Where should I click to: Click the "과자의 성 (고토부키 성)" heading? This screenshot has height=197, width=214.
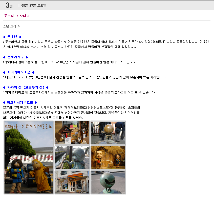(x=26, y=87)
